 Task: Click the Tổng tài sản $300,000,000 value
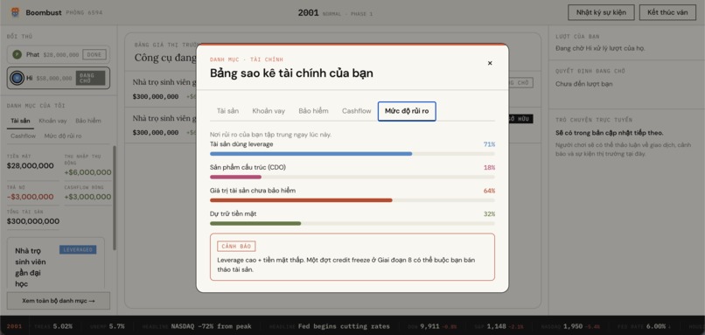tap(33, 221)
